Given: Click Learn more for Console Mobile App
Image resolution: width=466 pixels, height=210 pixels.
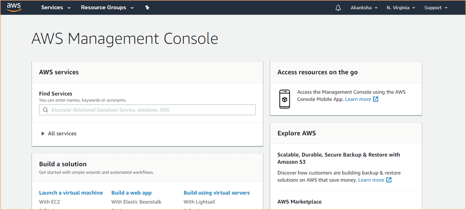Looking at the screenshot, I should click(358, 99).
